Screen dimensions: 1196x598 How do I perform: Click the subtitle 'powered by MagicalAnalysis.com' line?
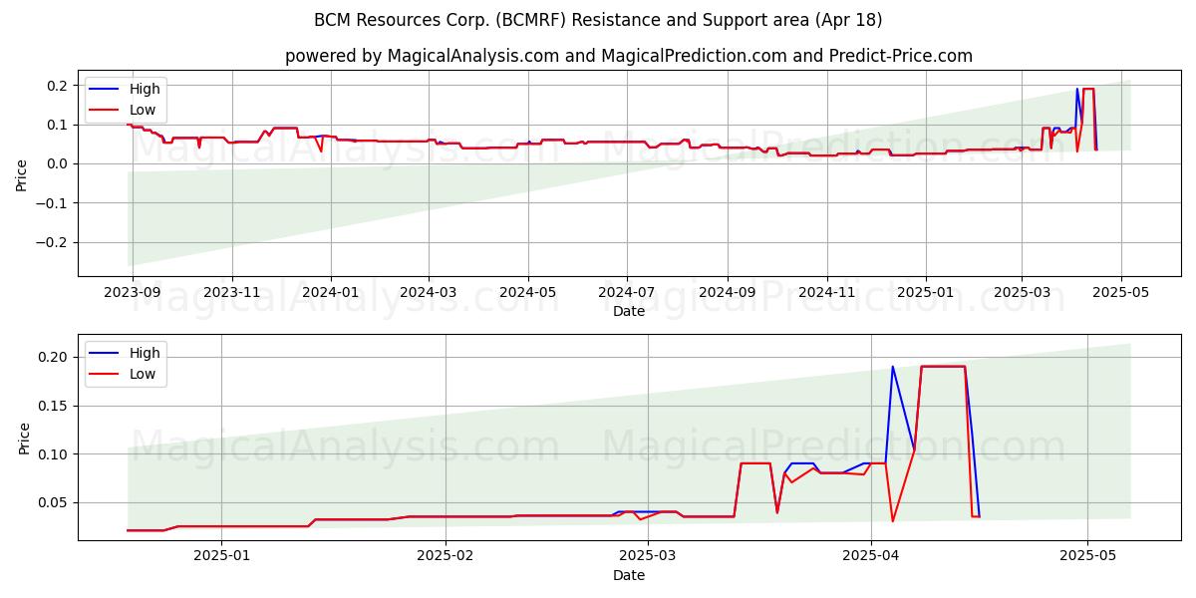pyautogui.click(x=628, y=56)
